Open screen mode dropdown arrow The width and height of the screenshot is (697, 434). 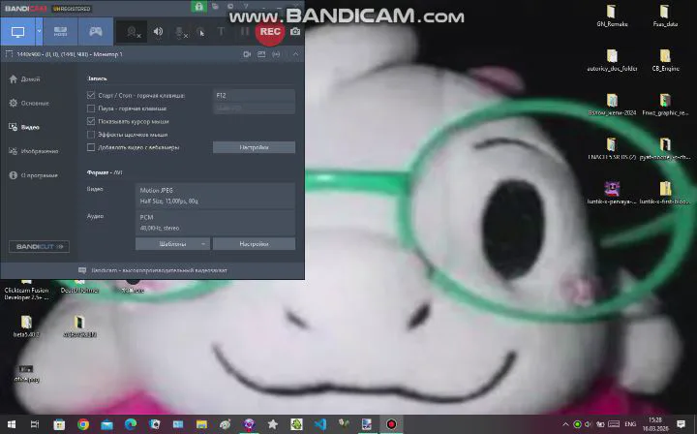point(39,32)
